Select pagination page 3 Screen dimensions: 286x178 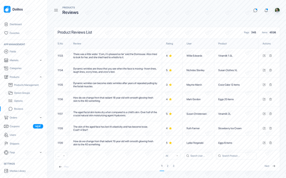(x=173, y=166)
